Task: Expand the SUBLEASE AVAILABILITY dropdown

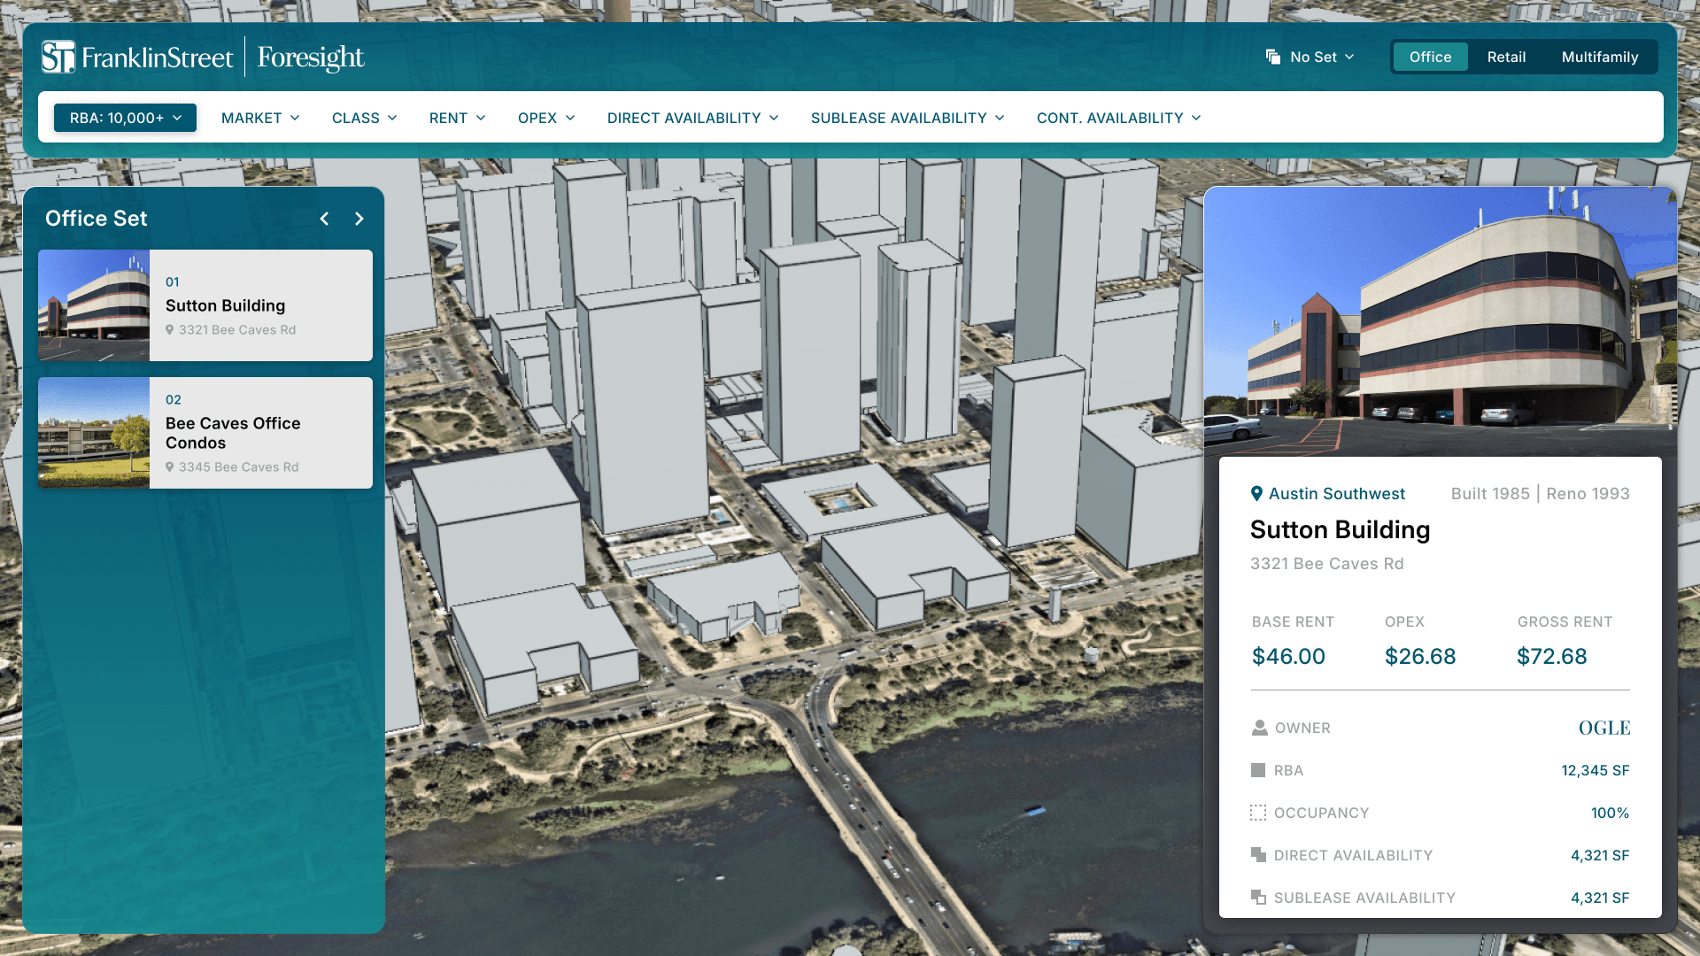Action: pos(908,118)
